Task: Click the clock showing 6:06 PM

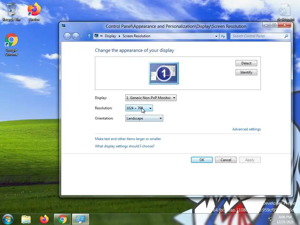Action: [285, 217]
